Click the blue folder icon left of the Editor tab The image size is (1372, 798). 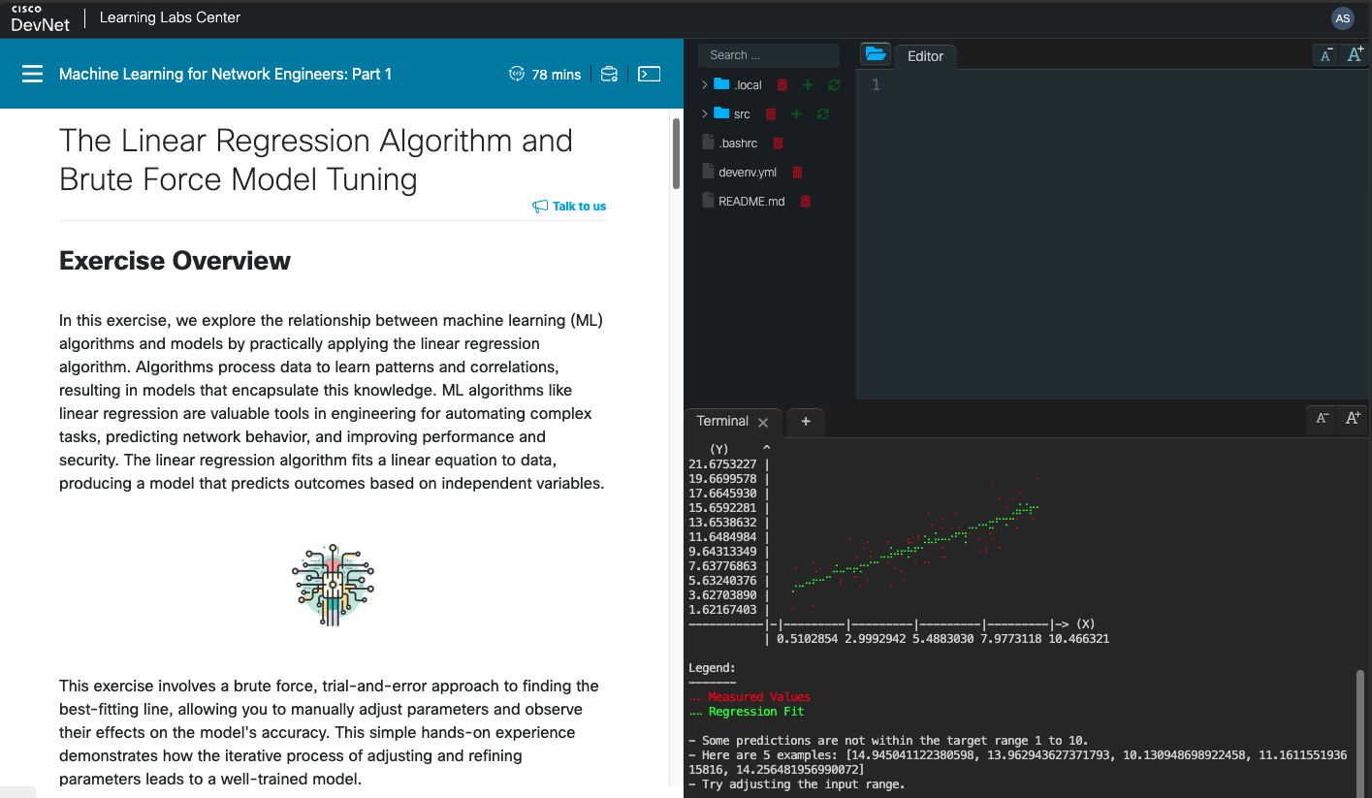876,54
